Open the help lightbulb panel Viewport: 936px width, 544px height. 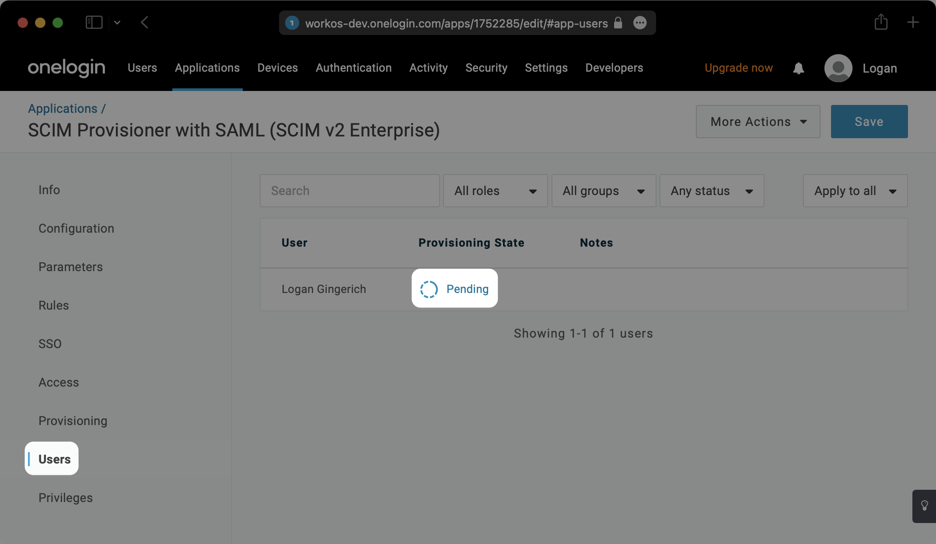pos(924,506)
